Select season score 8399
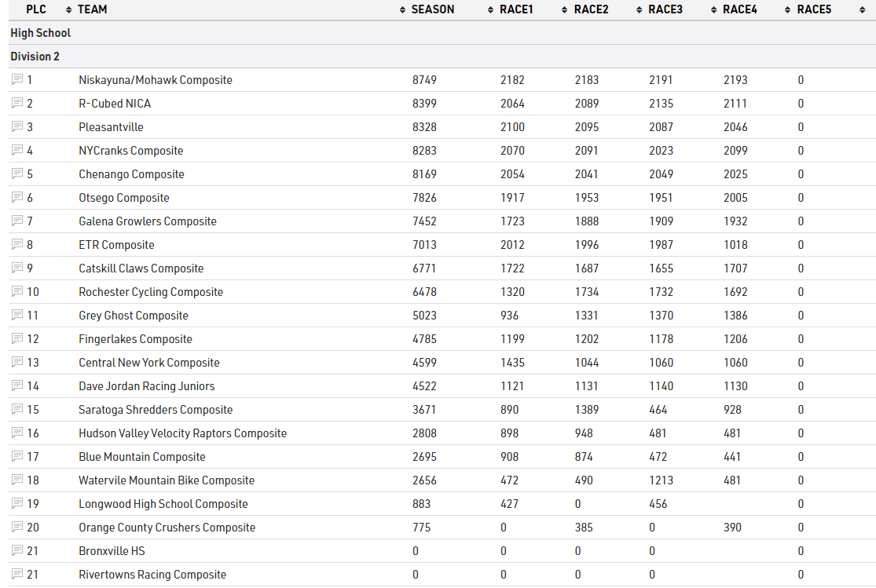 [424, 104]
